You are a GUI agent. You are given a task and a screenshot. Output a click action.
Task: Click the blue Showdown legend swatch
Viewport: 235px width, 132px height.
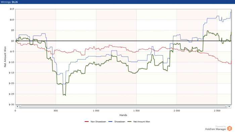[x=110, y=122]
